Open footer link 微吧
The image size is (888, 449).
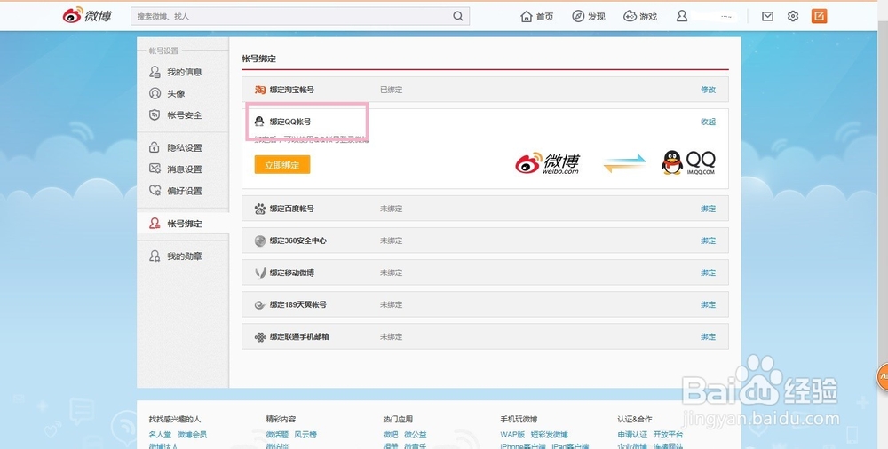click(390, 435)
